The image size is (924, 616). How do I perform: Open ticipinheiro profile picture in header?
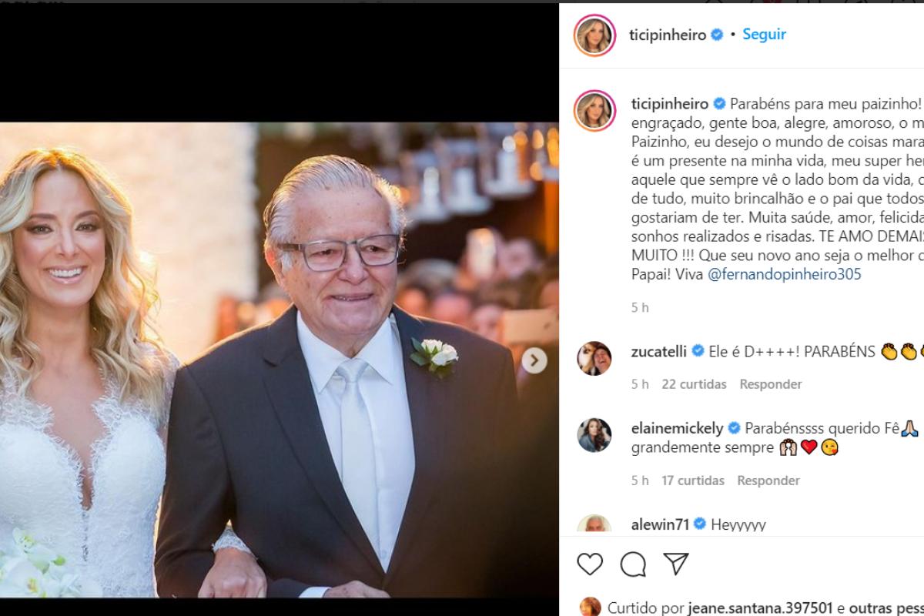click(594, 35)
